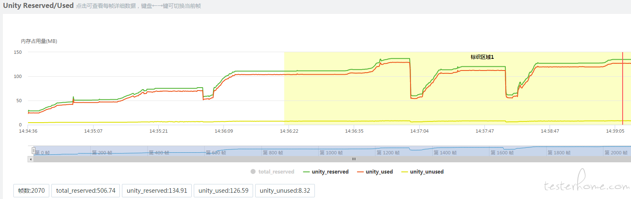Click 第 1000 帧 in the navigator
The height and width of the screenshot is (199, 631).
[332, 153]
